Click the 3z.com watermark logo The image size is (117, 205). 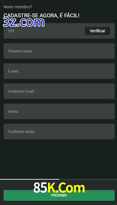(x=24, y=22)
